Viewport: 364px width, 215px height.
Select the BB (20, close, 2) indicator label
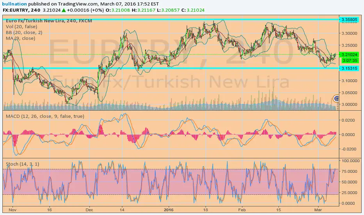24,32
